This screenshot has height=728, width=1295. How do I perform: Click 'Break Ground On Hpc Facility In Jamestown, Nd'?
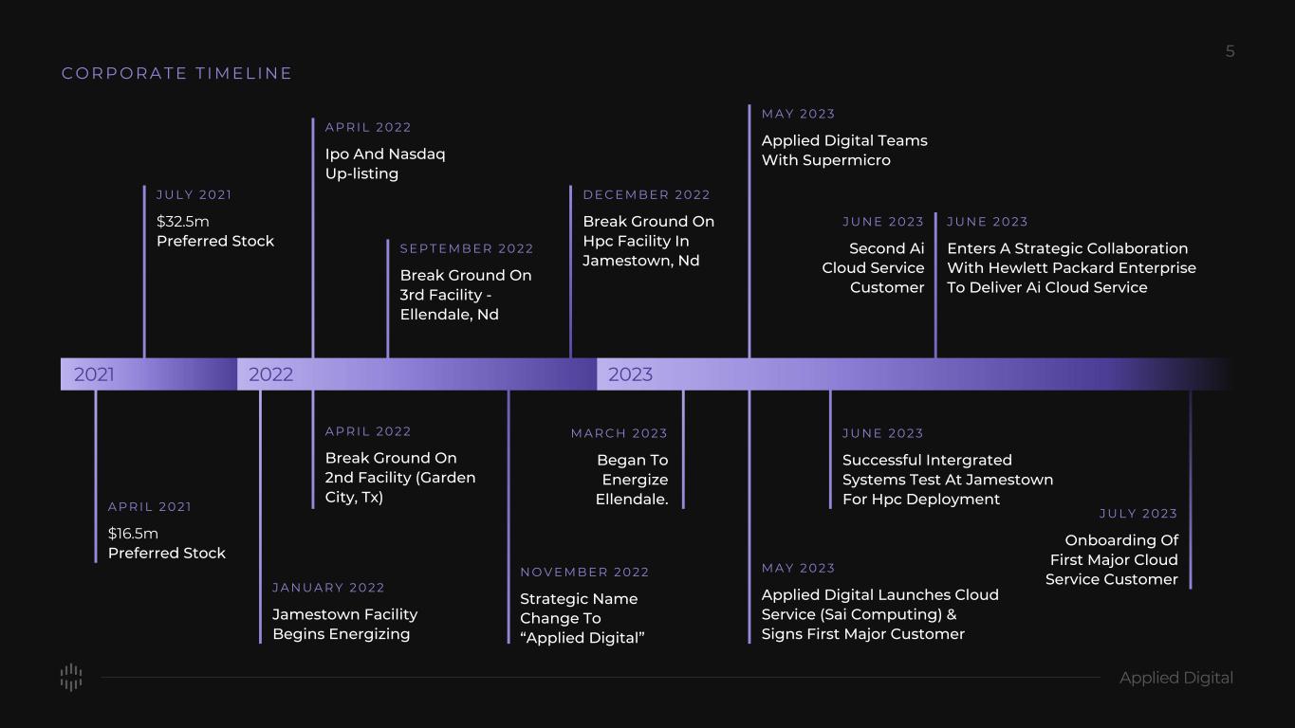pyautogui.click(x=649, y=241)
